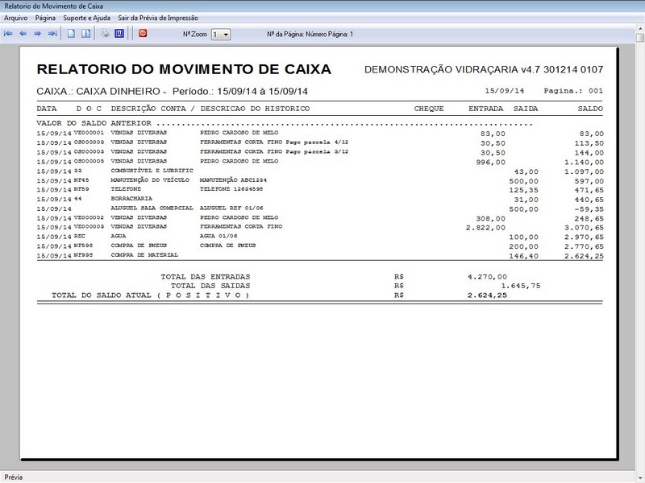Go to the first page of the report
This screenshot has height=483, width=645.
pos(9,34)
